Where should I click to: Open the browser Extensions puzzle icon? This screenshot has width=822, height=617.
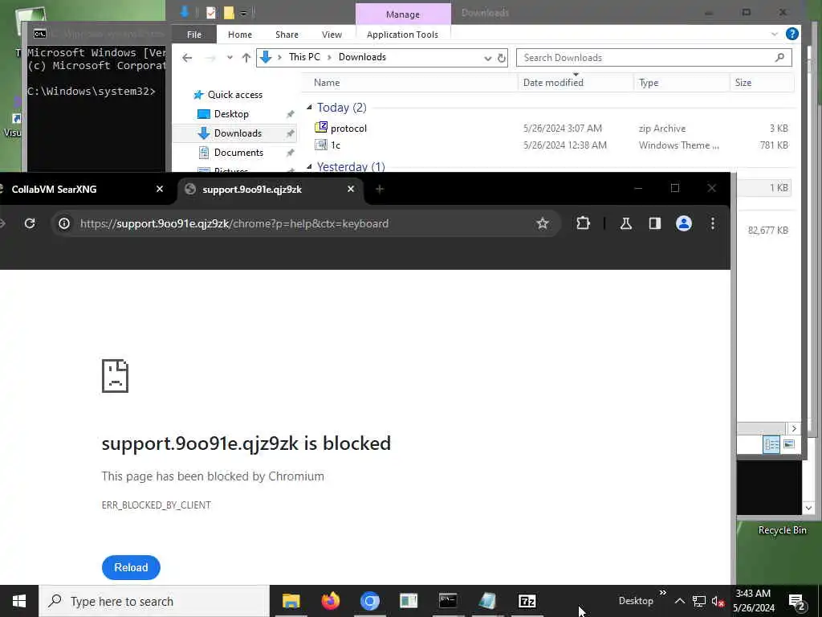coord(583,223)
